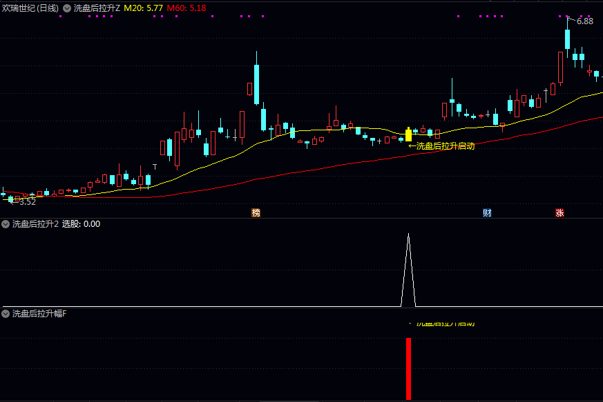Select the 洗盘后拉升2 indicator name label

pos(35,224)
